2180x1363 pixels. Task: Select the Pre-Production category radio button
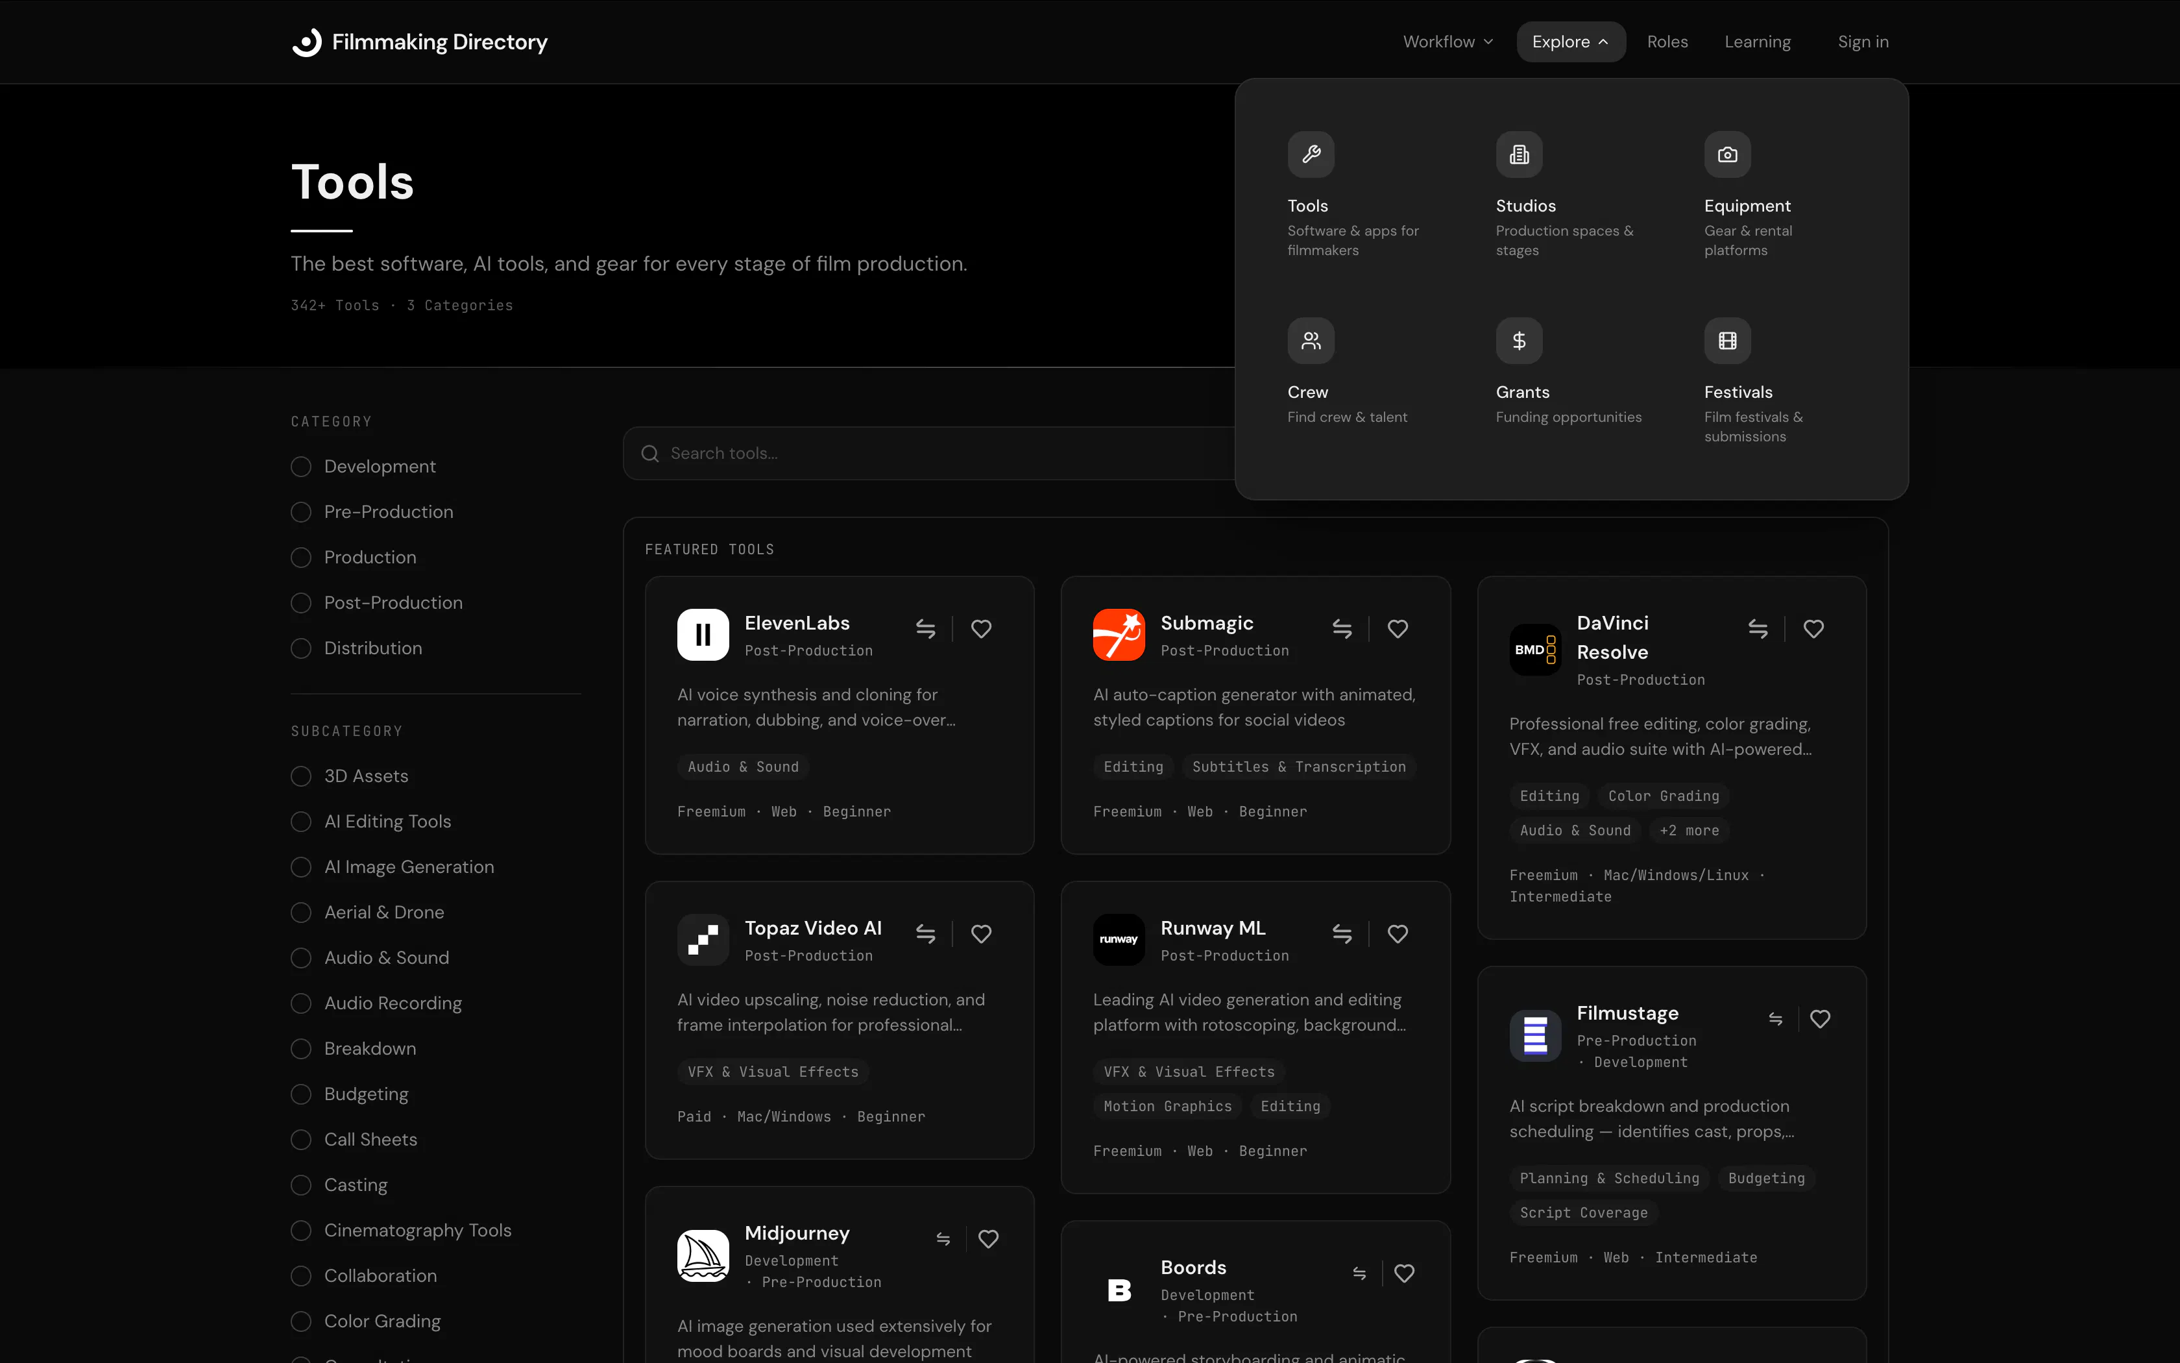coord(301,512)
